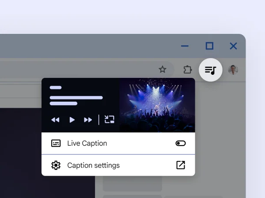Fast-forward the playing media
Viewport: 265px width, 198px height.
point(88,120)
